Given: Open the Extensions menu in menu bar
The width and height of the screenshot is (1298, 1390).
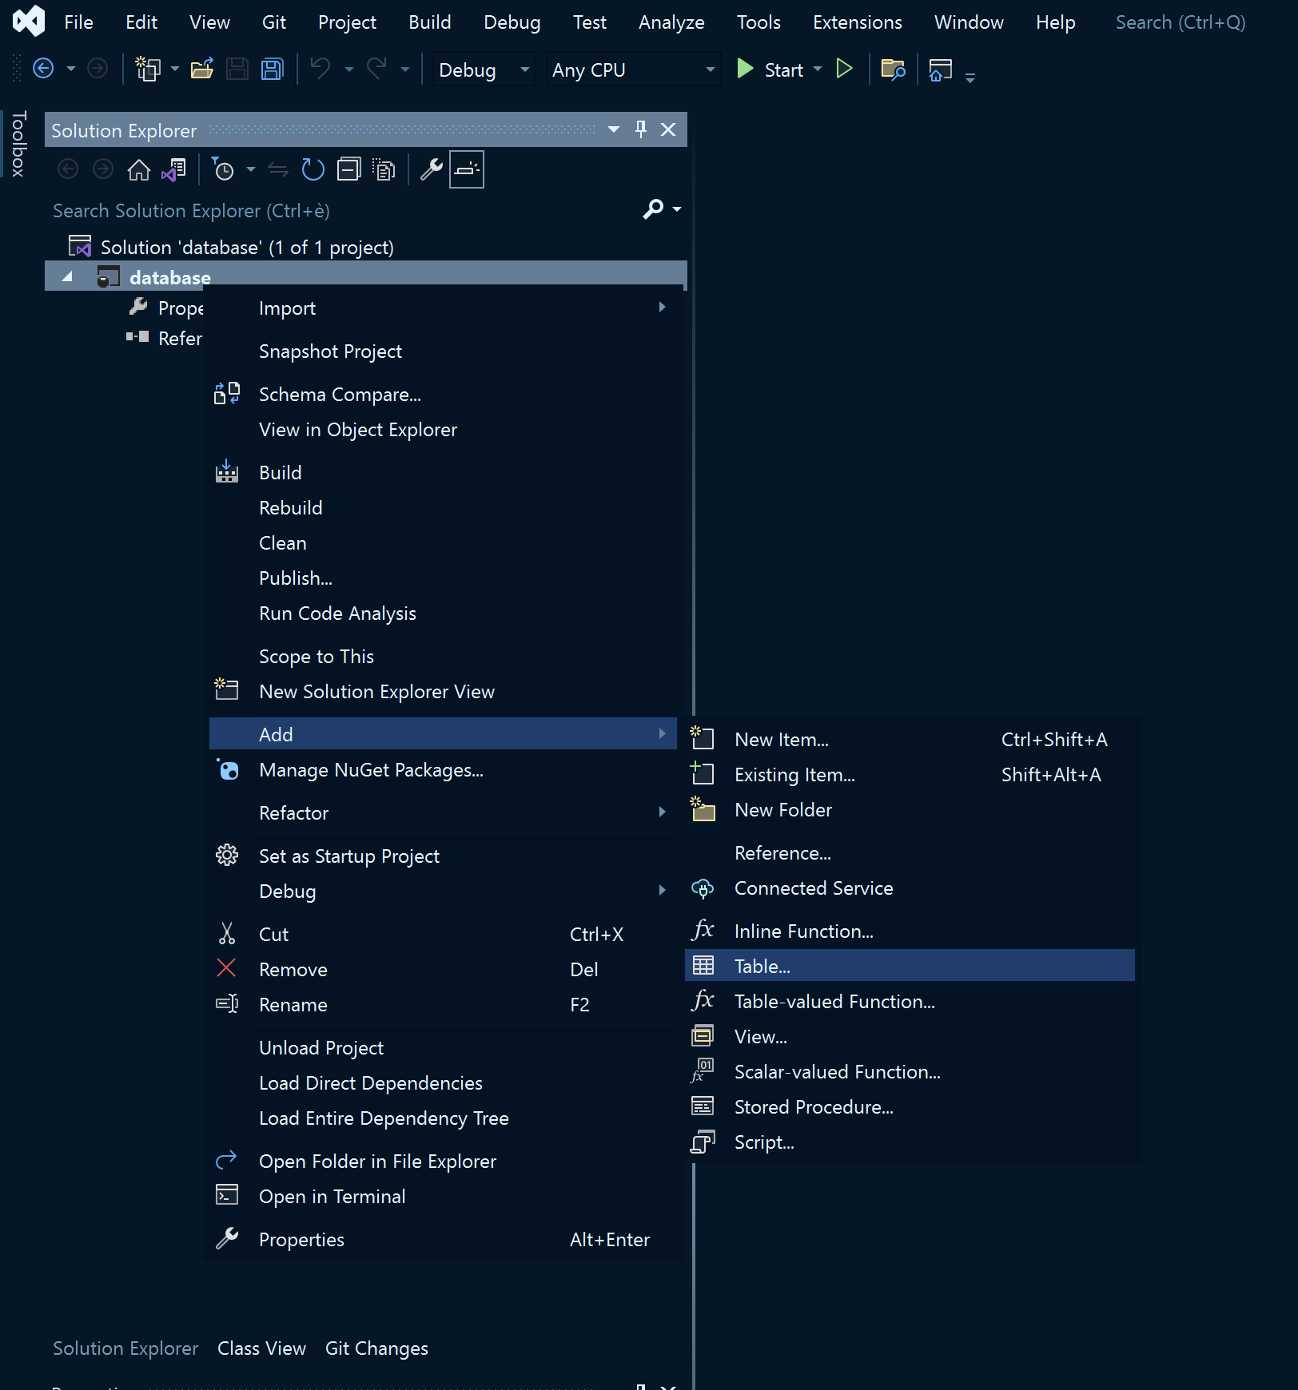Looking at the screenshot, I should (857, 22).
